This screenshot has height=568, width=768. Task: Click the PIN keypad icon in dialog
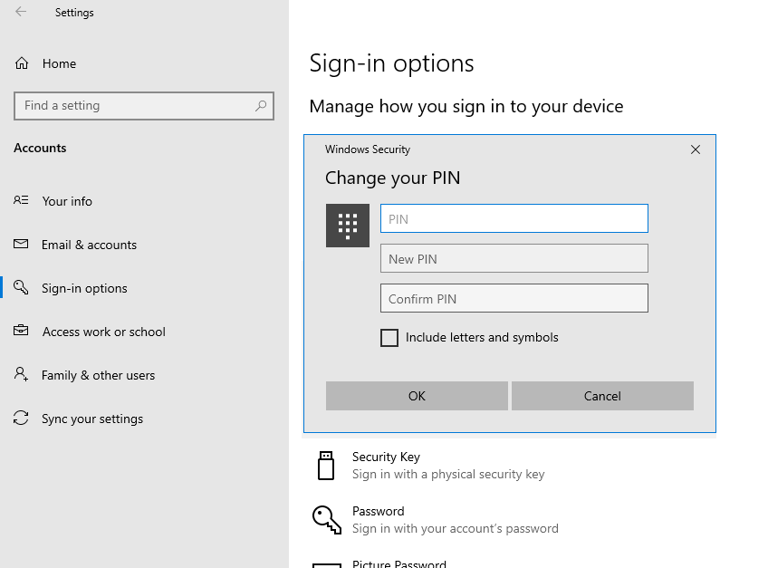(x=348, y=226)
